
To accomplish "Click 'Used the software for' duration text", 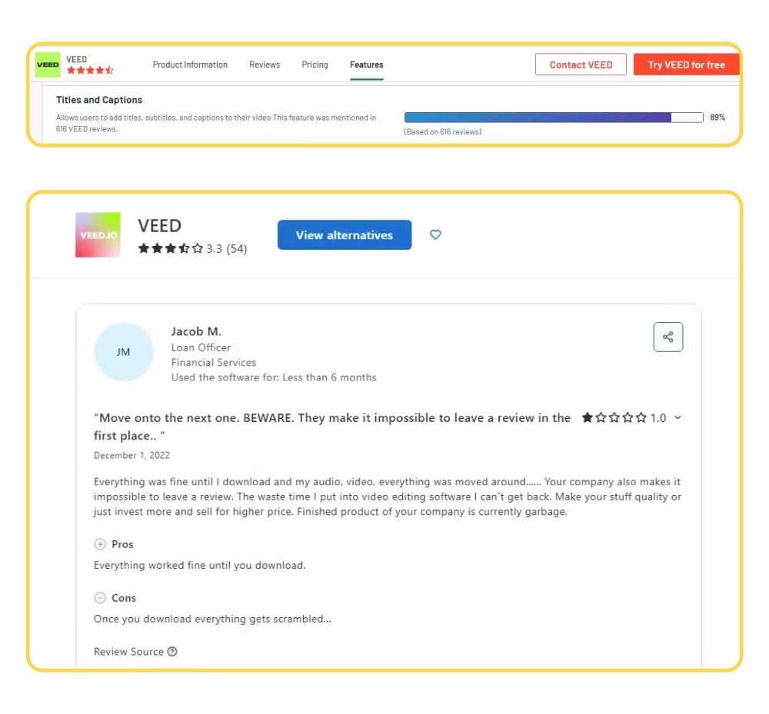I will 274,377.
